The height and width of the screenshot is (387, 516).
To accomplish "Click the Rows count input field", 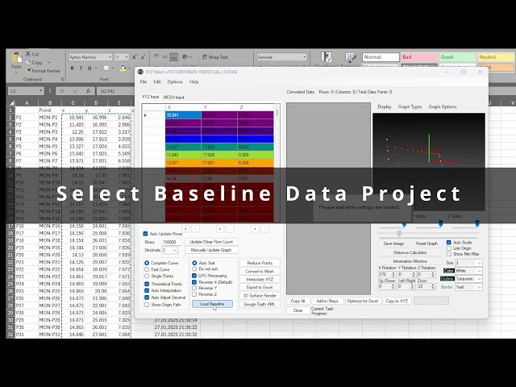I will (x=172, y=242).
